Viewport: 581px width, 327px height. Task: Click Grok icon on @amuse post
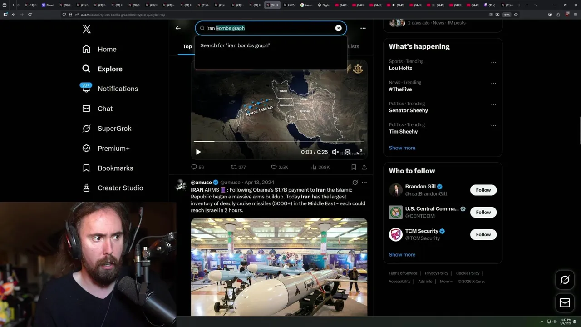coord(355,183)
